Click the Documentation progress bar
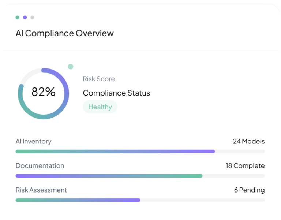The width and height of the screenshot is (281, 220). [x=109, y=176]
